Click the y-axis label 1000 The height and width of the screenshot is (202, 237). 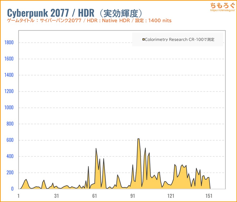(x=9, y=107)
